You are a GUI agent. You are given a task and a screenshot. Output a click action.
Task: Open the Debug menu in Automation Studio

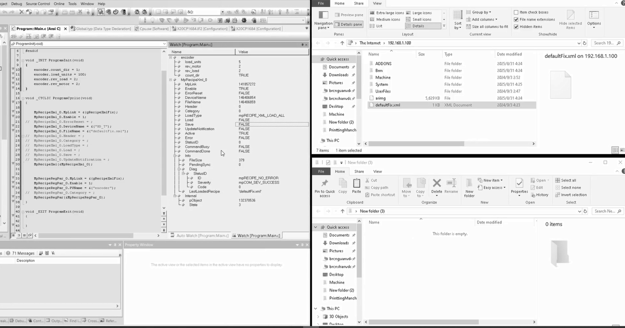point(17,4)
